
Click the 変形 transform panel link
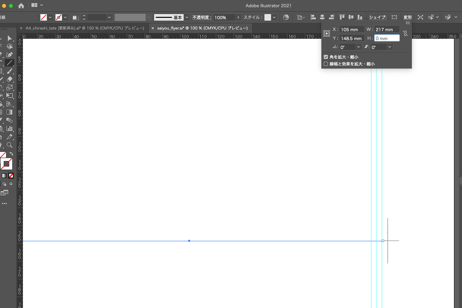point(407,17)
